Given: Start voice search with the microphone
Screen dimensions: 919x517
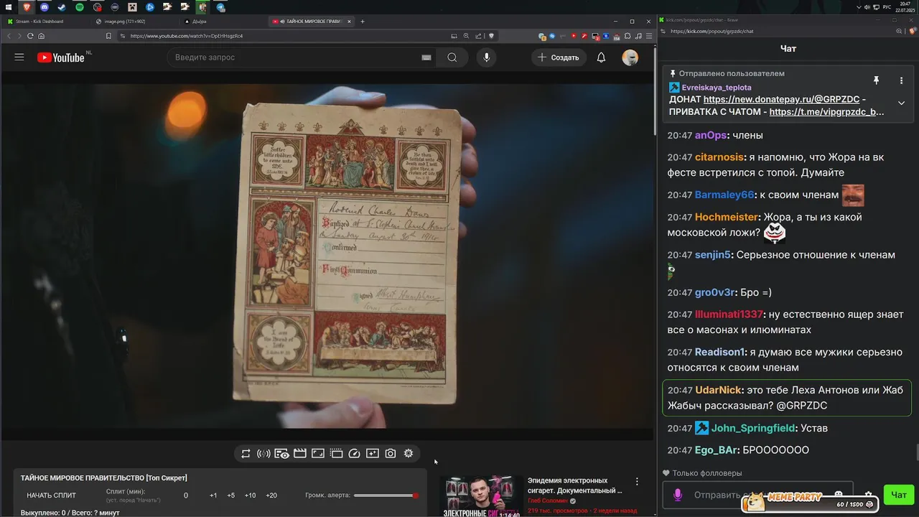Looking at the screenshot, I should (x=487, y=57).
